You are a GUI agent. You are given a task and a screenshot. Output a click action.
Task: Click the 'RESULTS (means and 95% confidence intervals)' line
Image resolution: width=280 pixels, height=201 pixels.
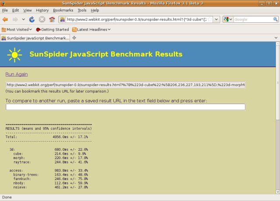(x=49, y=128)
